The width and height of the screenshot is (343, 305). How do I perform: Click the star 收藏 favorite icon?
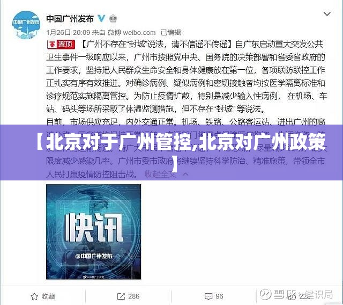[x=34, y=296]
